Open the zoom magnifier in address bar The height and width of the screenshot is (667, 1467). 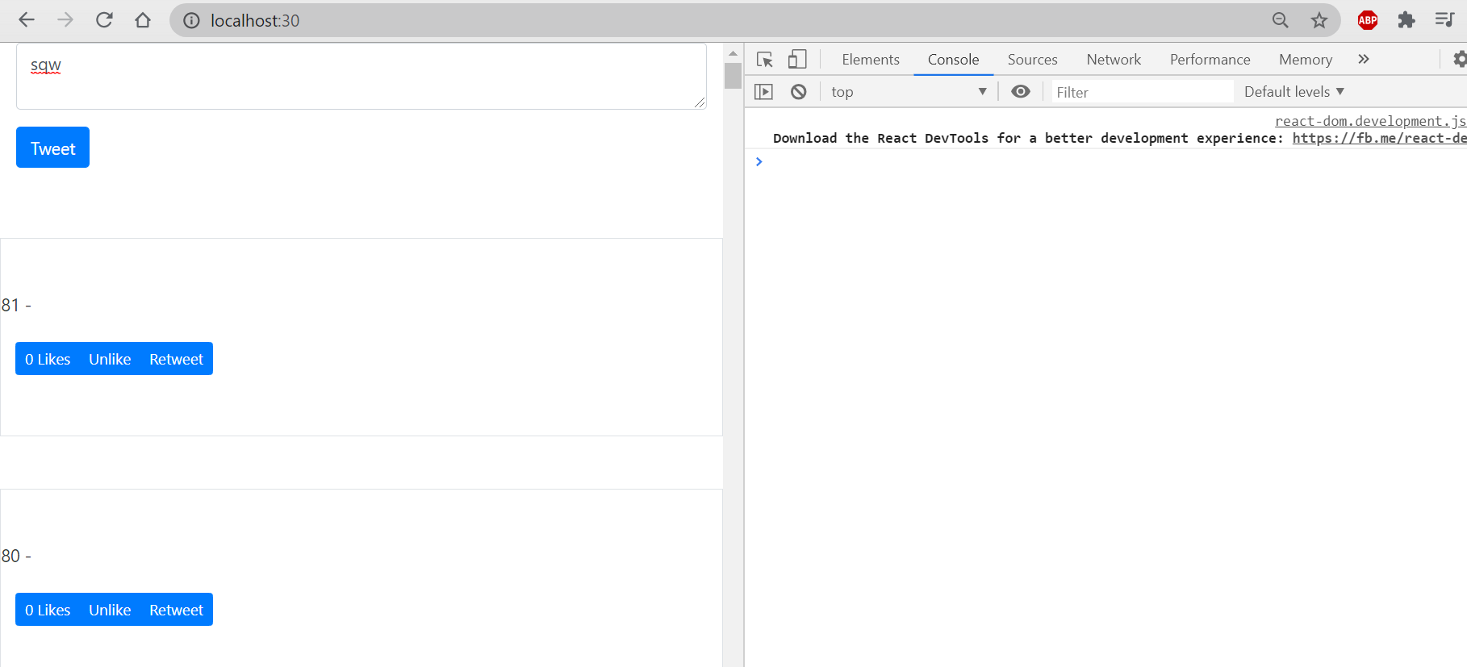click(x=1281, y=20)
